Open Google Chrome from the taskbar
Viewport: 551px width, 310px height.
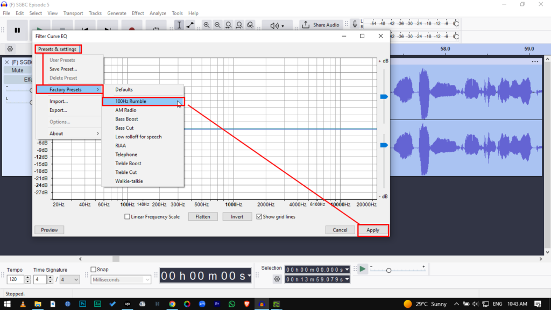[x=172, y=304]
